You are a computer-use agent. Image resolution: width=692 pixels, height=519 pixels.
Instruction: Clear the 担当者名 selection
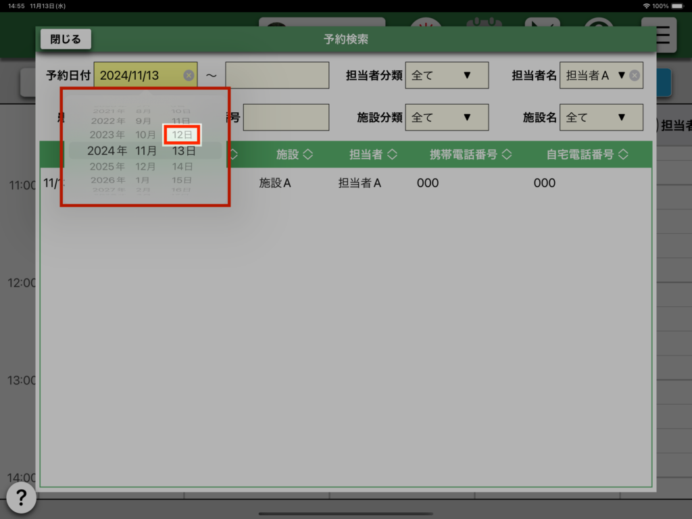point(634,76)
